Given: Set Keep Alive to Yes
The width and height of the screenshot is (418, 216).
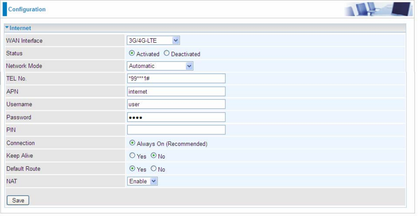Looking at the screenshot, I should (x=132, y=155).
